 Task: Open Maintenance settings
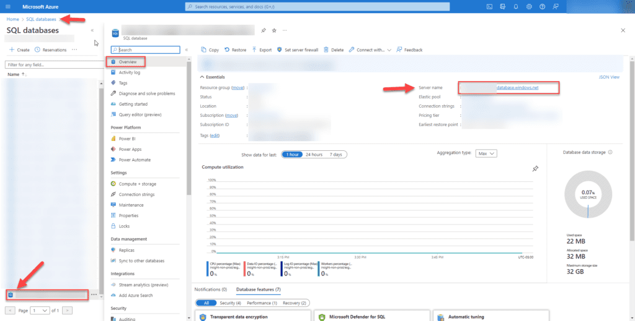[x=131, y=205]
